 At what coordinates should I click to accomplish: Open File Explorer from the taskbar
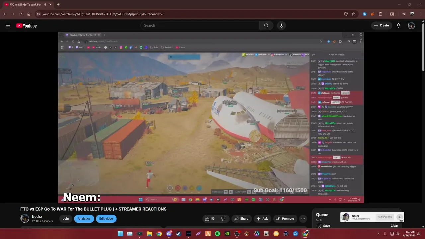149,234
